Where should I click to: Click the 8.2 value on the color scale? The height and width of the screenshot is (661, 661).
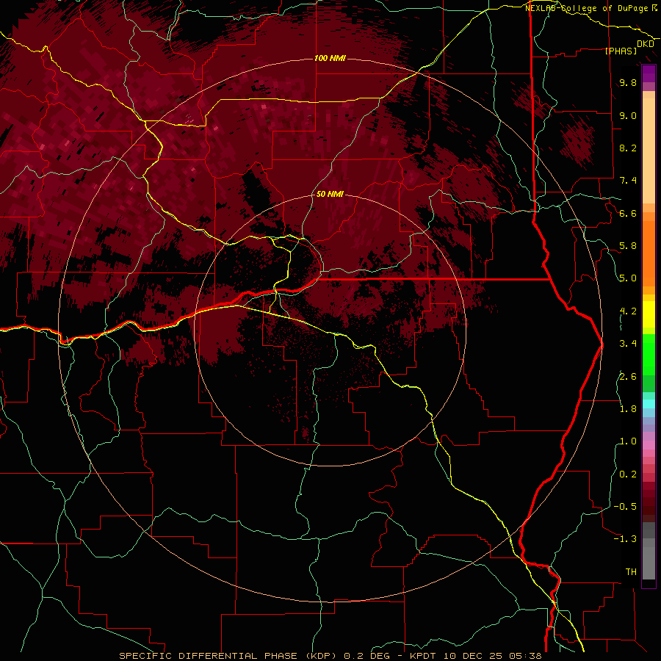coord(628,148)
